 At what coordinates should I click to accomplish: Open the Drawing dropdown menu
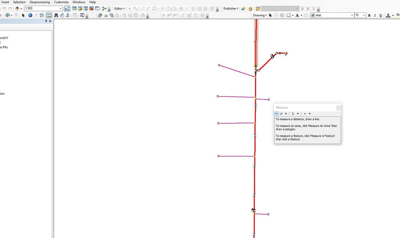point(260,15)
